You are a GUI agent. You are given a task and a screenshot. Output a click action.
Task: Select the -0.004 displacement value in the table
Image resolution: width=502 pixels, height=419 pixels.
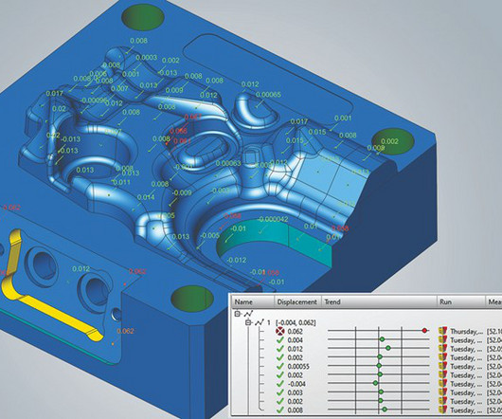(296, 384)
